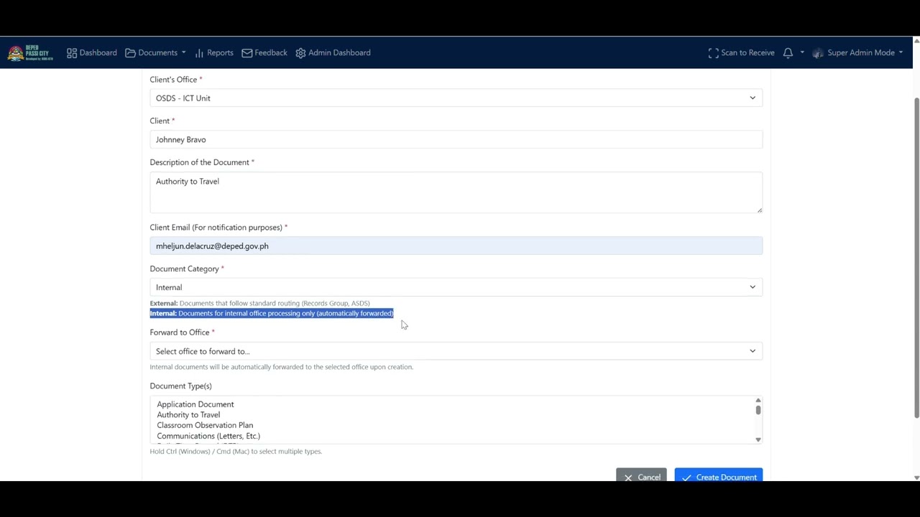Select Application Document type
Viewport: 920px width, 517px height.
tap(195, 404)
